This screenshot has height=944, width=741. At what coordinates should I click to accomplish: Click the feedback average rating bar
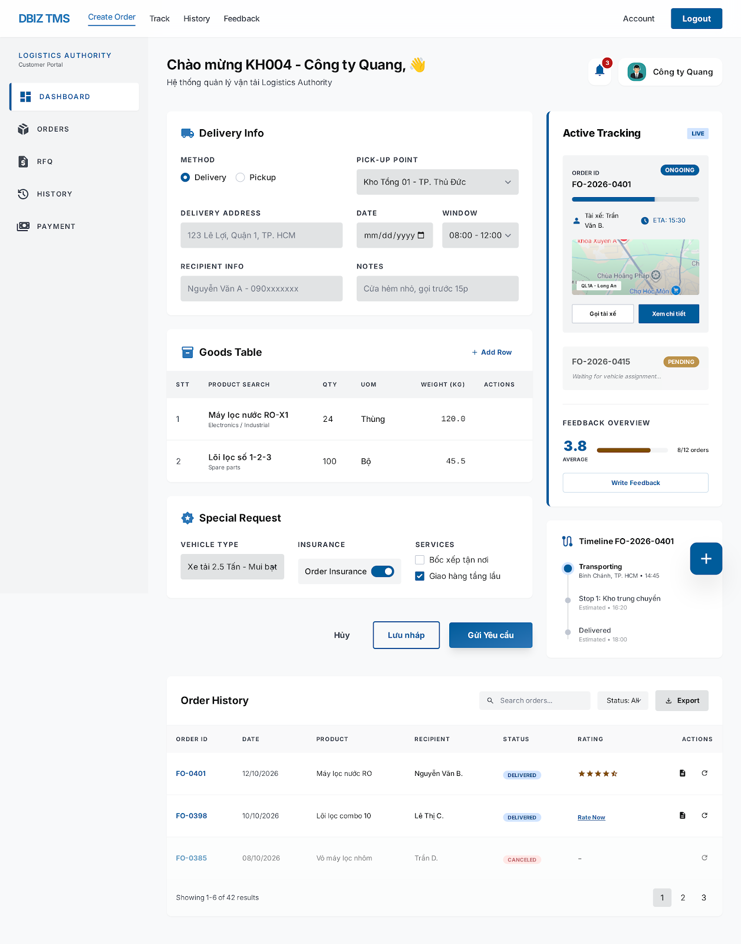(633, 450)
